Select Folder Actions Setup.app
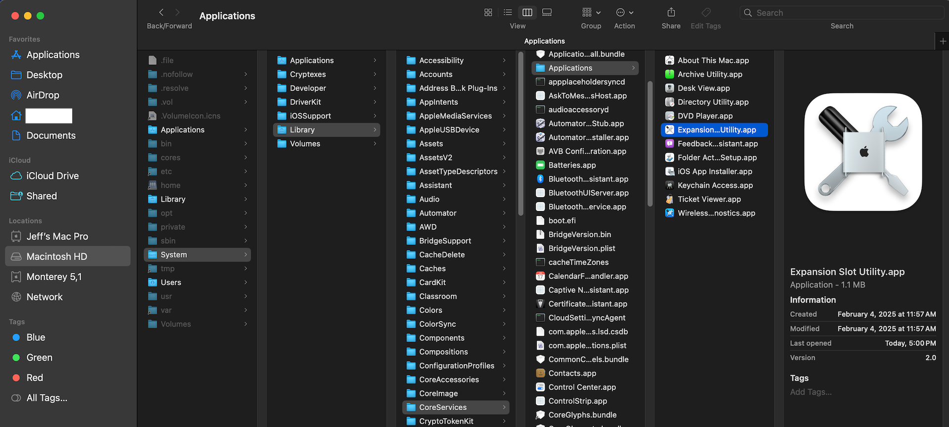The height and width of the screenshot is (427, 949). pos(714,158)
